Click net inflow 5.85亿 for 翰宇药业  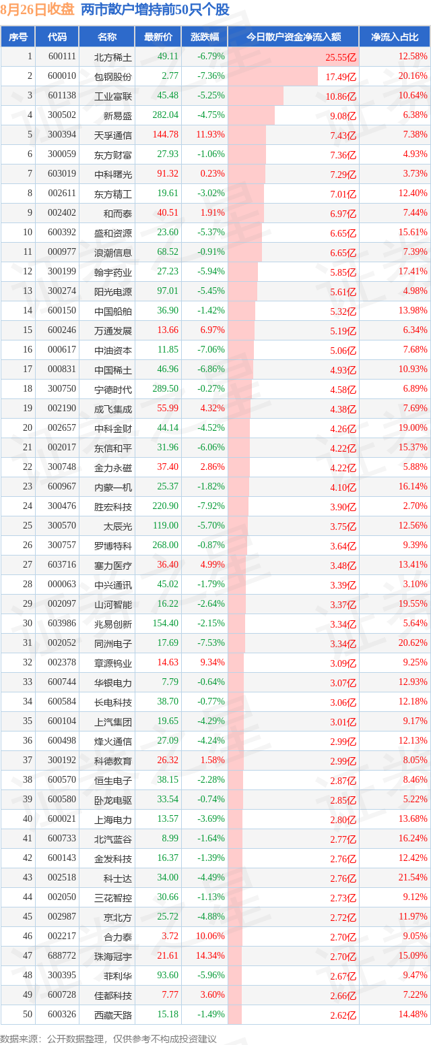(x=343, y=272)
